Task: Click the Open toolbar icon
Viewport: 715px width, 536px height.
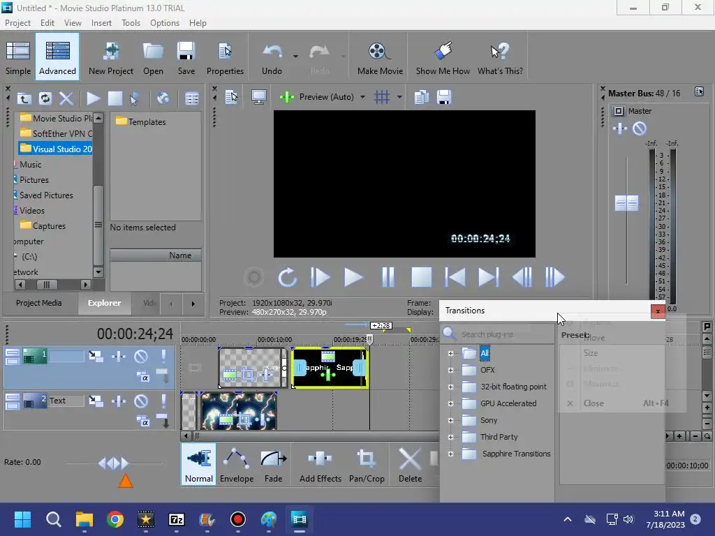Action: pyautogui.click(x=153, y=57)
